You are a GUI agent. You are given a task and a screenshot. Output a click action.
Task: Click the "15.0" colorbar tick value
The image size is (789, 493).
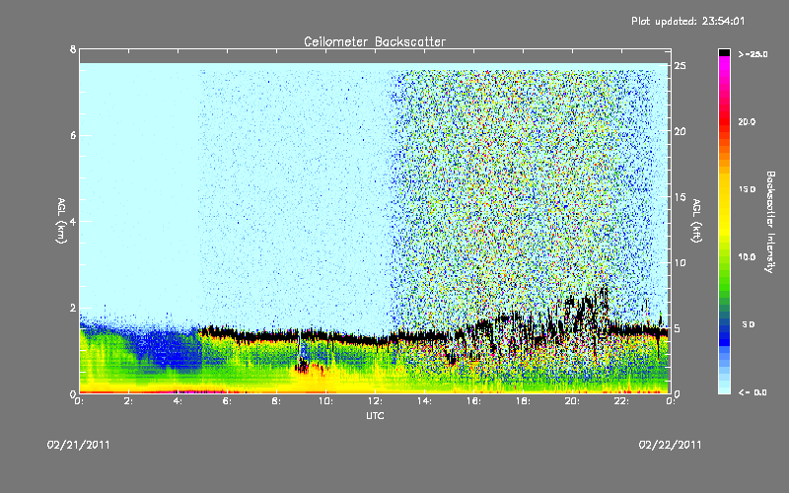pyautogui.click(x=747, y=189)
